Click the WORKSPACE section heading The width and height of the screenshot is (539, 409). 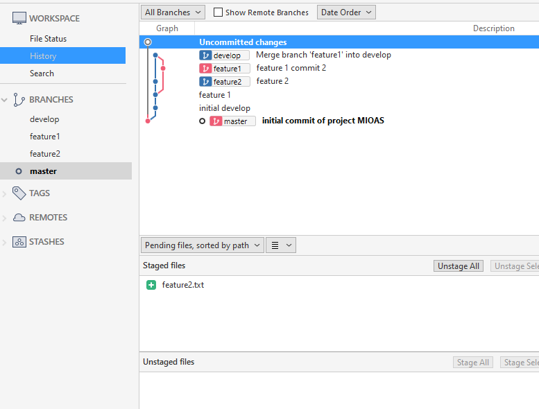54,18
